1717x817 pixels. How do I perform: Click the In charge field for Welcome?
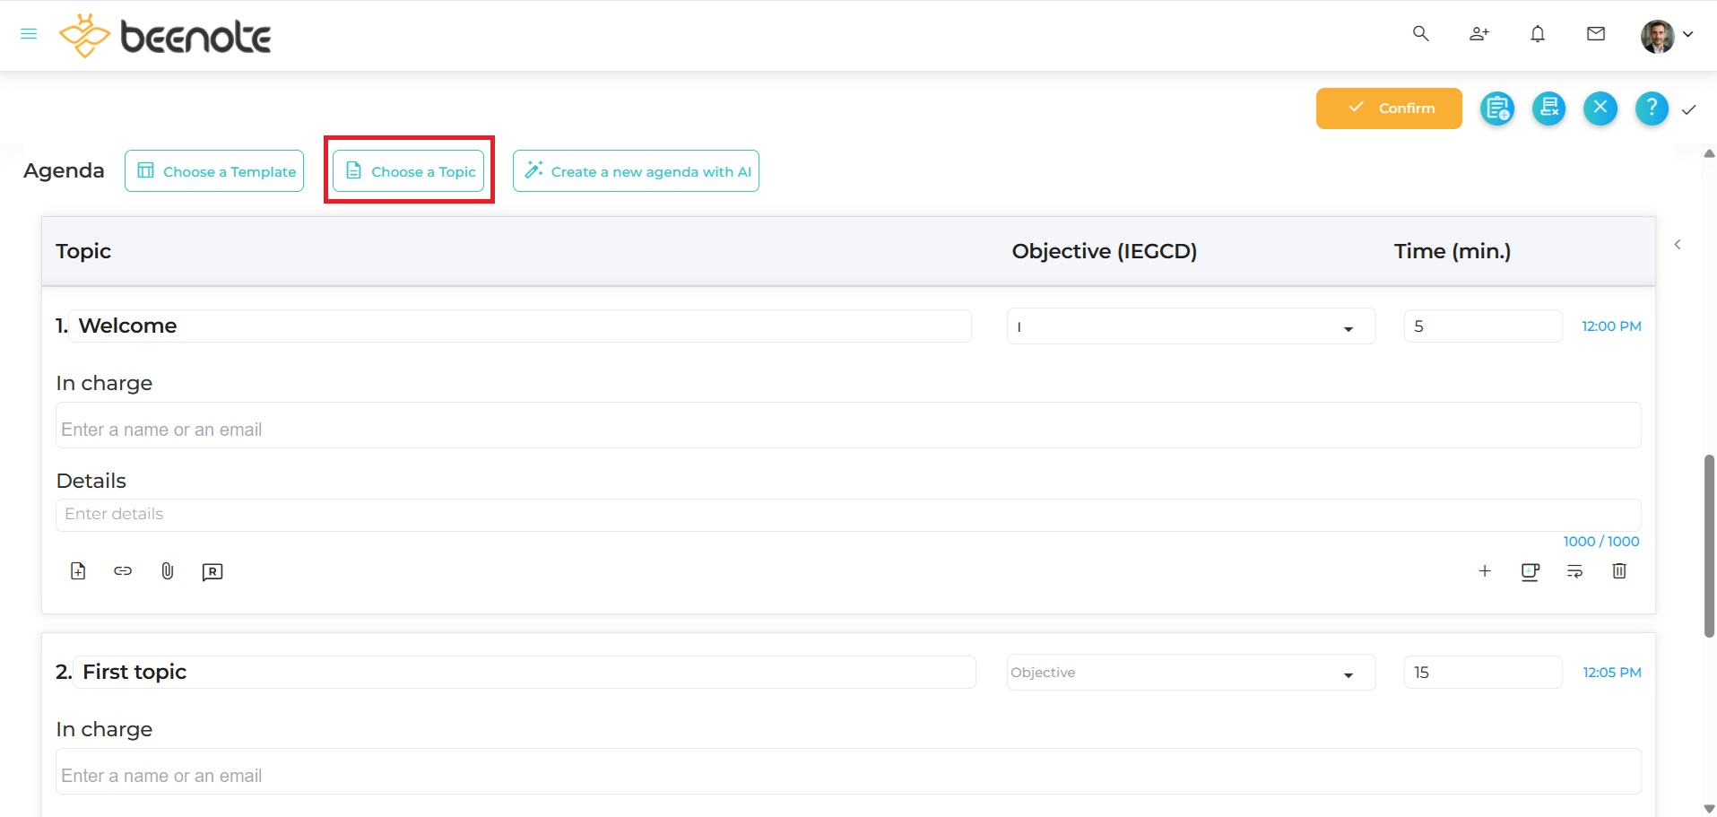847,427
